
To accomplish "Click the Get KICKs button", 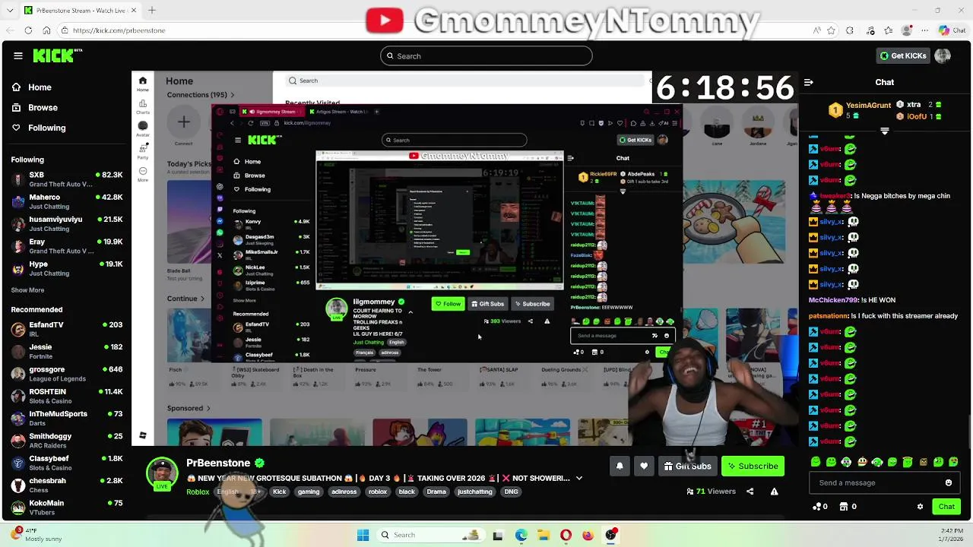I will (x=903, y=55).
